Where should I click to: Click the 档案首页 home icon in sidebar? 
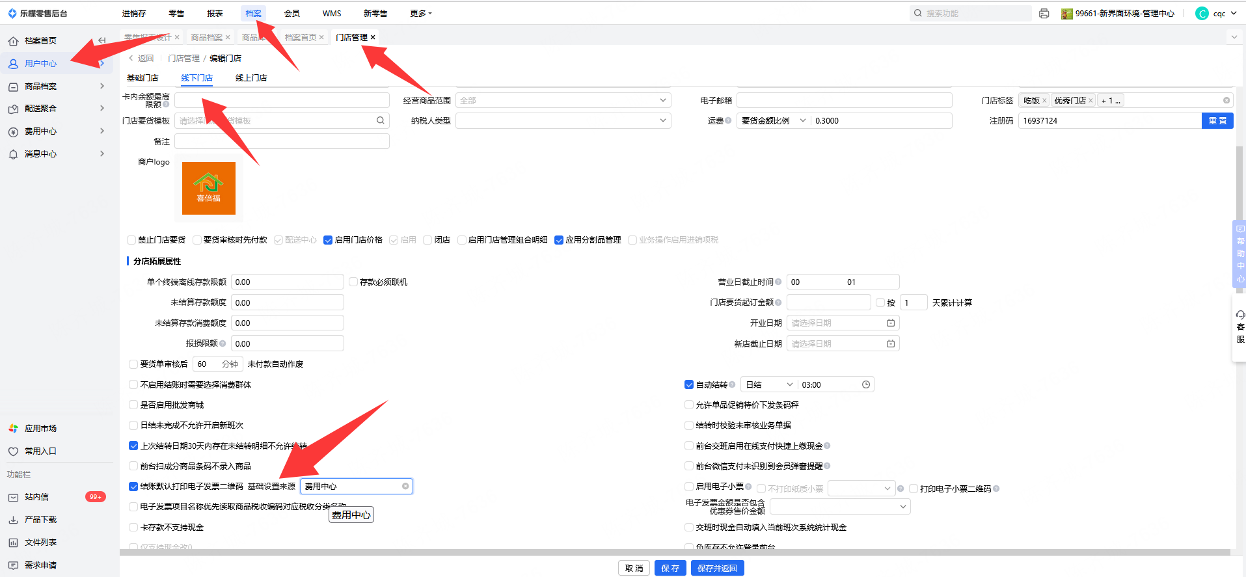coord(13,41)
